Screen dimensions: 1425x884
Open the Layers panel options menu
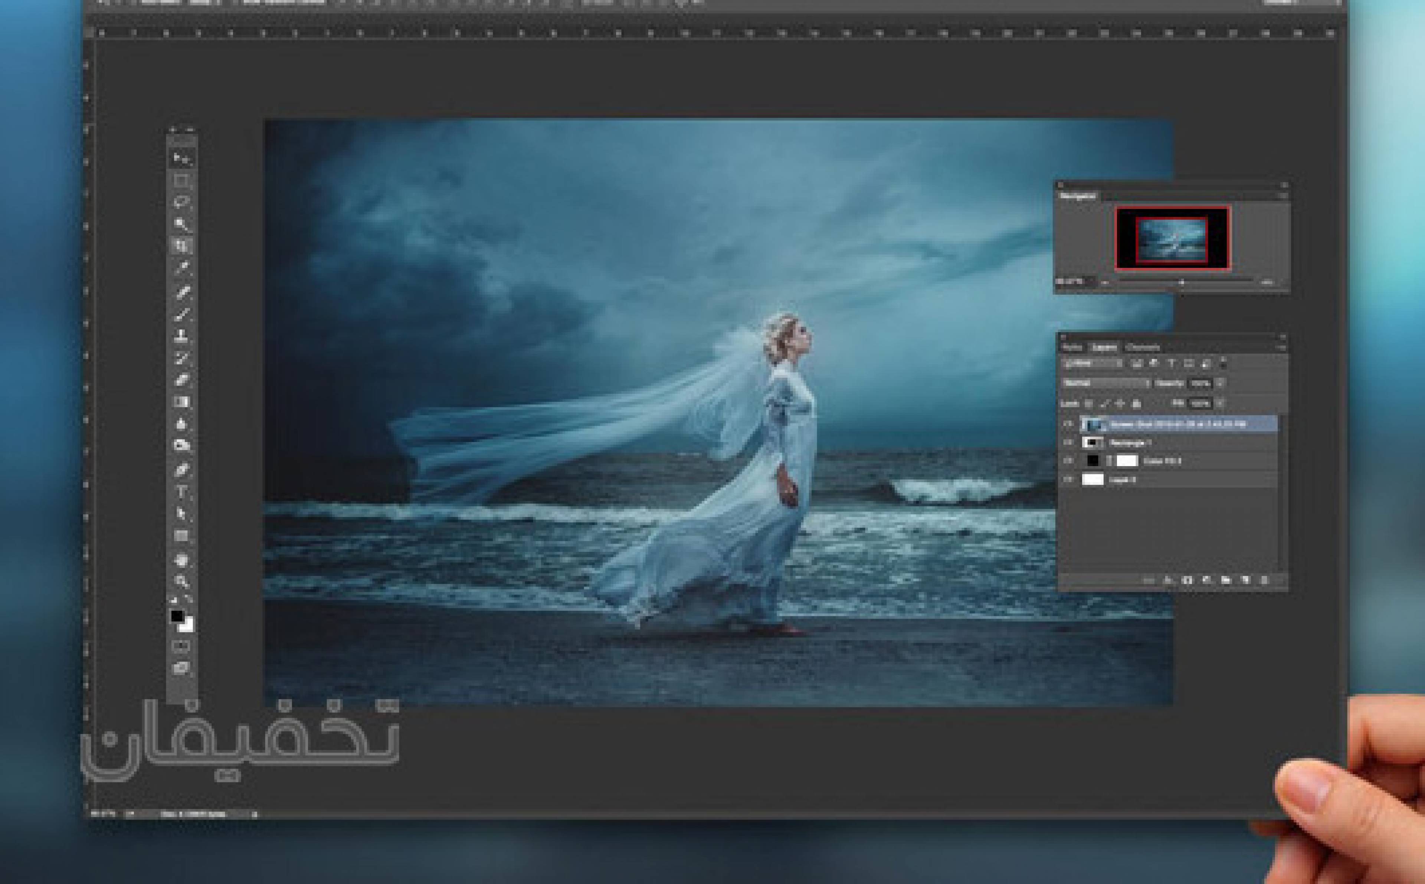[1282, 347]
